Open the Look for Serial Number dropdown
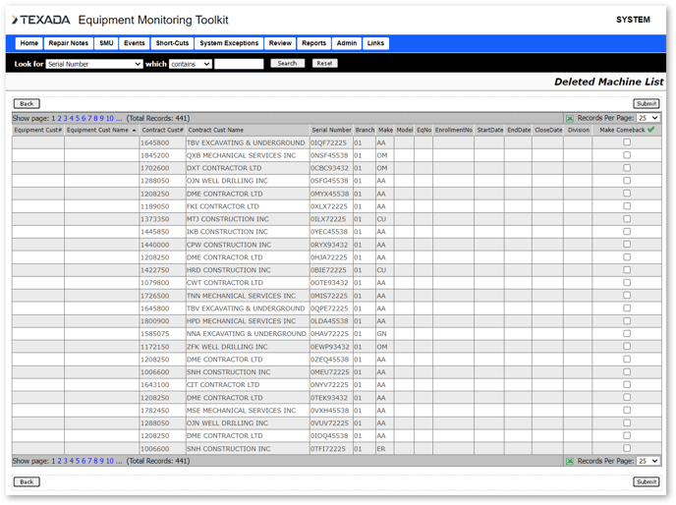The height and width of the screenshot is (505, 676). click(x=93, y=64)
